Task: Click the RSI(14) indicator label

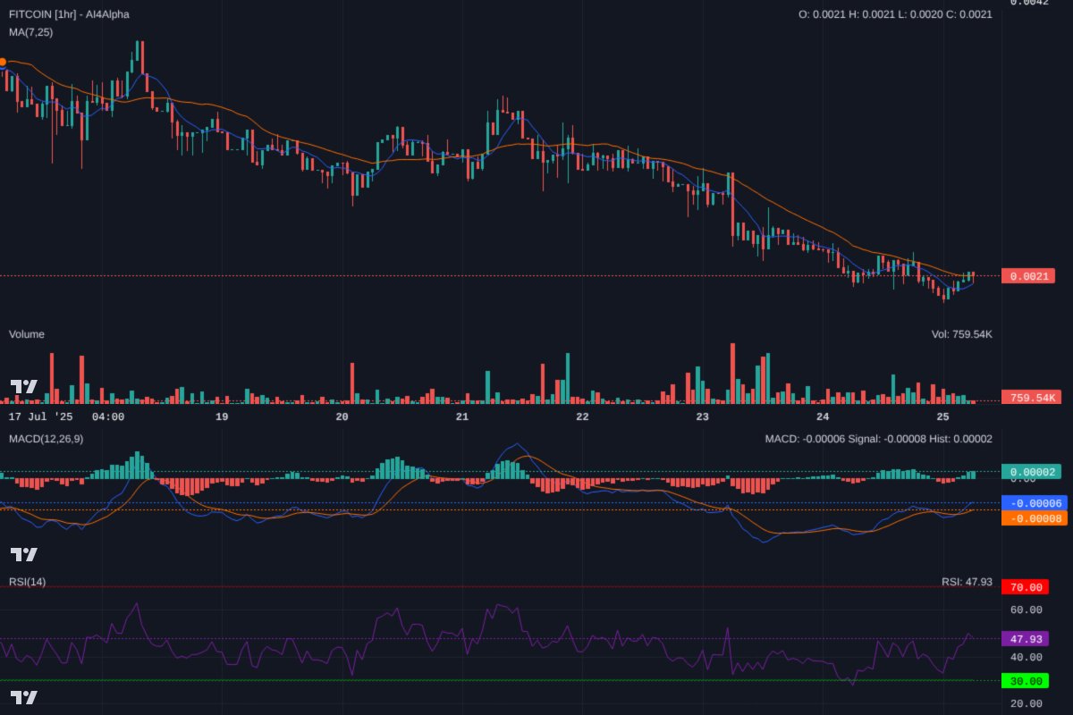Action: pos(27,582)
